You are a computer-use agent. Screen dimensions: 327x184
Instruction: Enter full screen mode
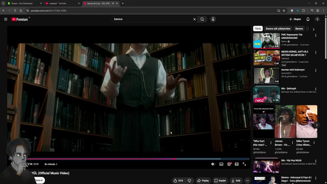tap(244, 164)
